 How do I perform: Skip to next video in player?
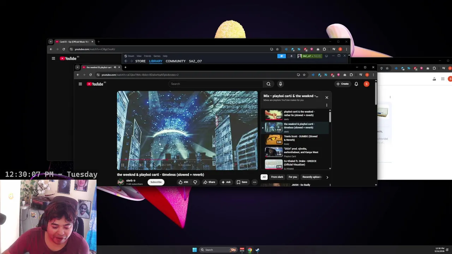(141, 165)
